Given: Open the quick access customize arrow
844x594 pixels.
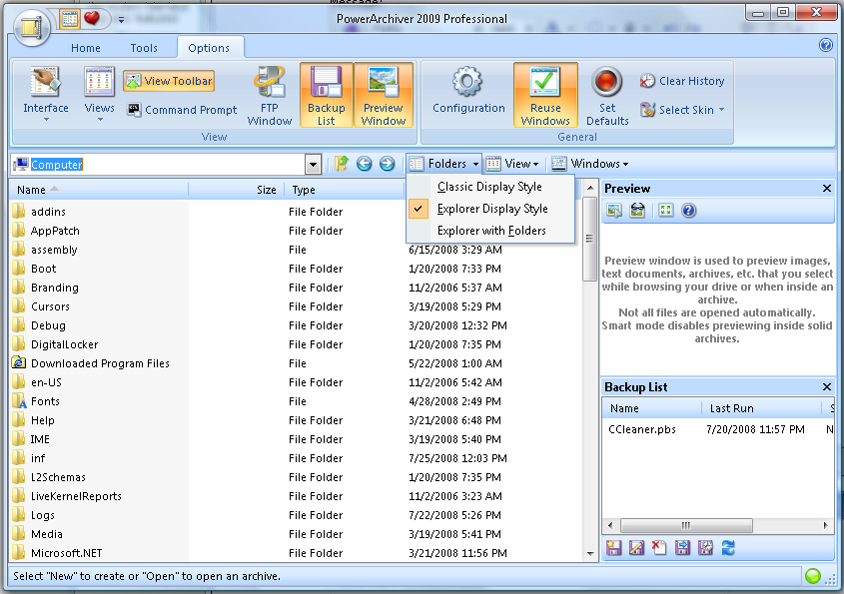Looking at the screenshot, I should 121,20.
